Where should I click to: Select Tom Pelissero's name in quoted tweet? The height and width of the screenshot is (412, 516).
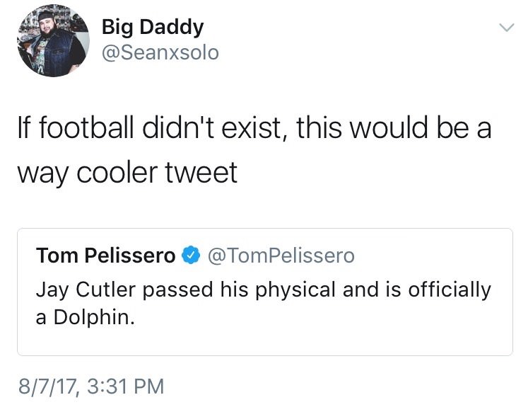106,256
